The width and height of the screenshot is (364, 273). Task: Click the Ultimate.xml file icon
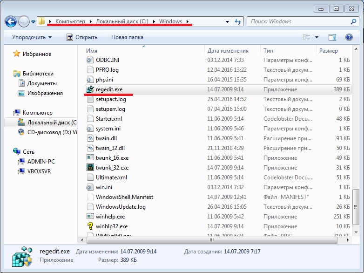pos(90,177)
